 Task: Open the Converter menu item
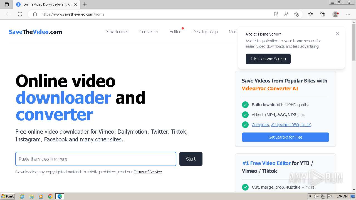click(149, 32)
